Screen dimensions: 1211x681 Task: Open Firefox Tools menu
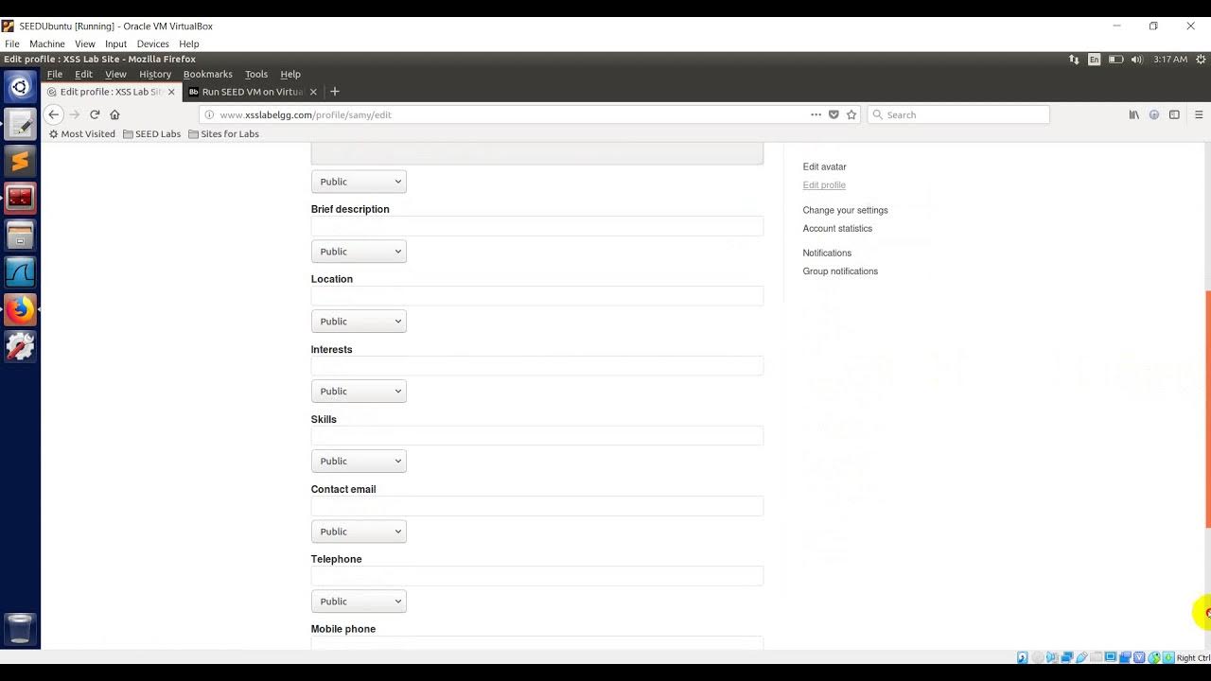pyautogui.click(x=256, y=74)
